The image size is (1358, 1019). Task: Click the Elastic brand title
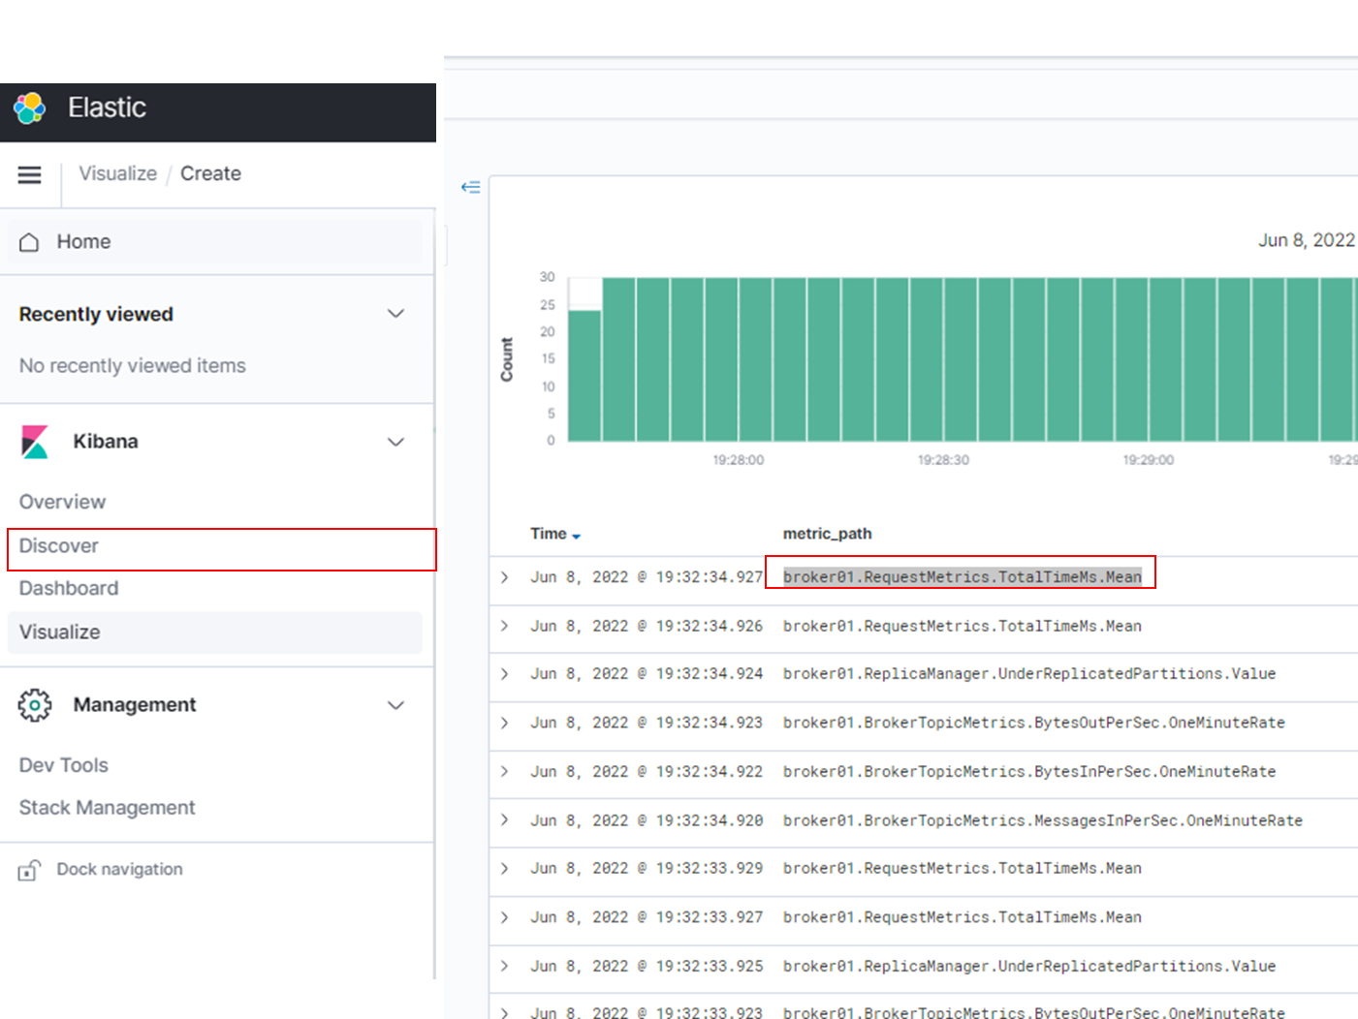[107, 108]
